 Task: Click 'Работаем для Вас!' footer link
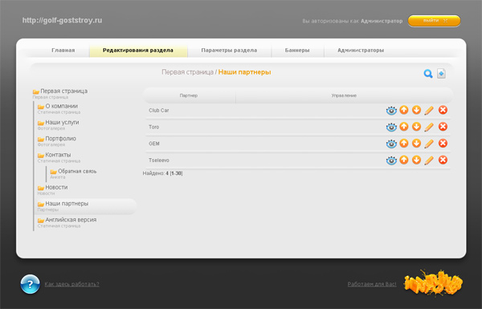pos(372,284)
